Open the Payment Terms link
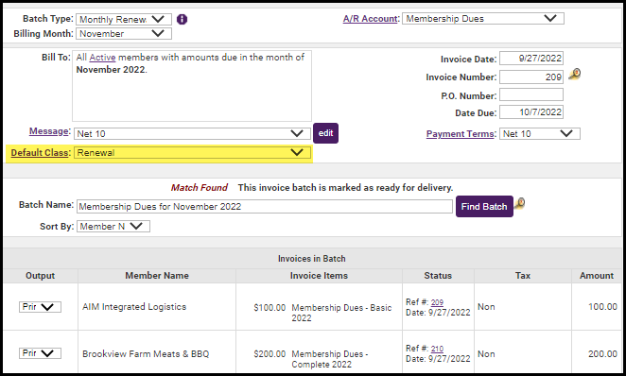626x376 pixels. click(460, 134)
